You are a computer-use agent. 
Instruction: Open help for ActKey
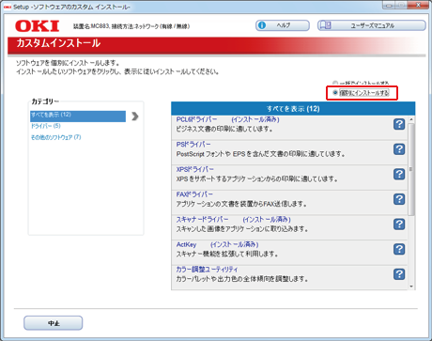click(x=399, y=249)
